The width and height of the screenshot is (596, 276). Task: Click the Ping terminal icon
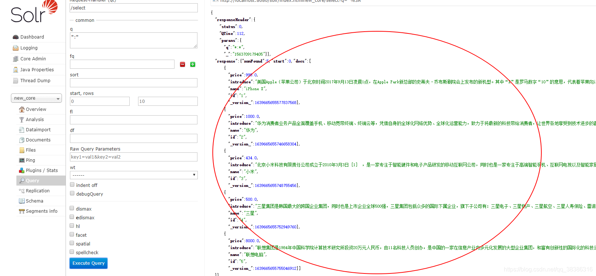[21, 160]
